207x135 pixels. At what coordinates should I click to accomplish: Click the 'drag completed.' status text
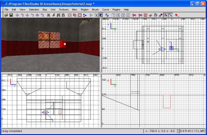[x=12, y=131]
